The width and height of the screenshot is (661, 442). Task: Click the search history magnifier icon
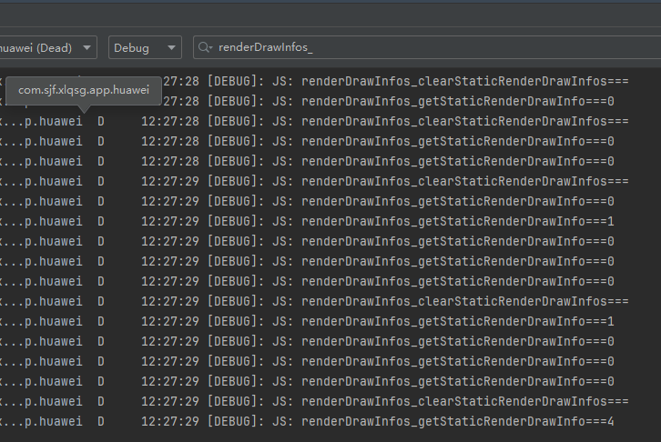coord(205,47)
